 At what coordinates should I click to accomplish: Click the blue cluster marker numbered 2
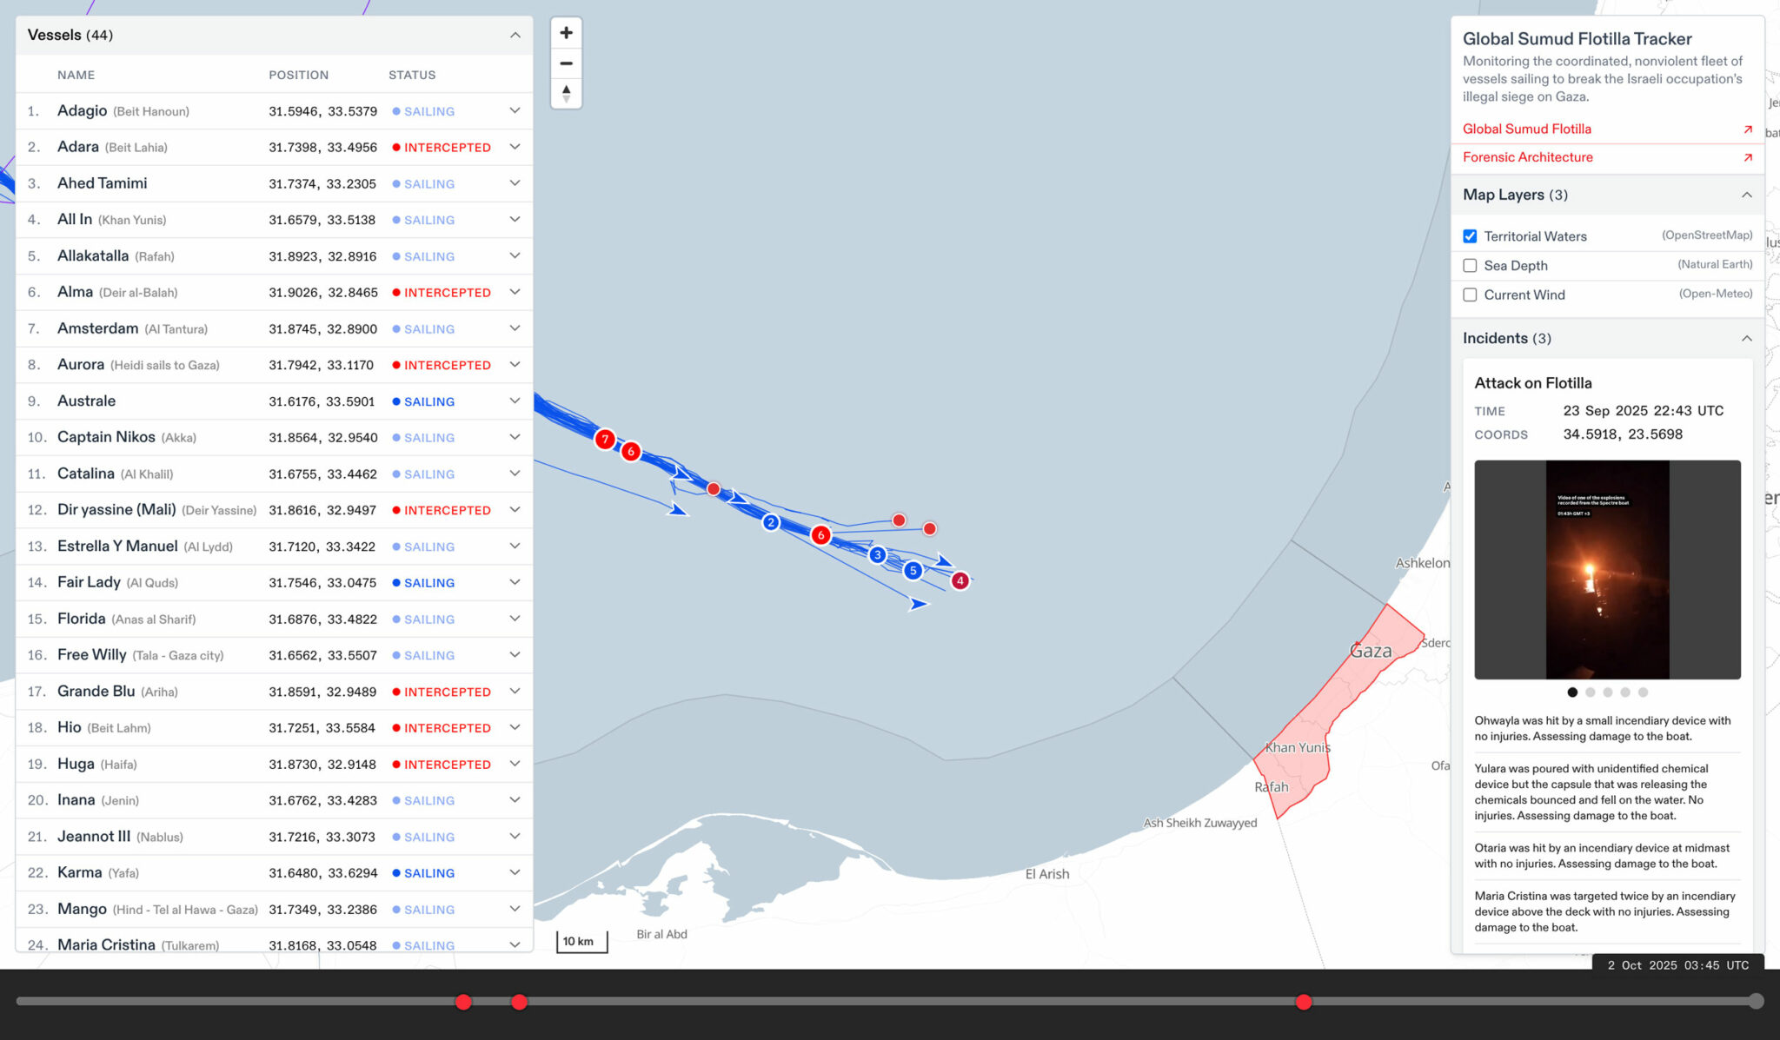pos(771,522)
